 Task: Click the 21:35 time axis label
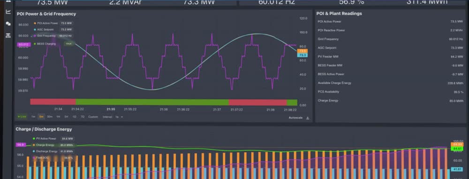coord(111,109)
